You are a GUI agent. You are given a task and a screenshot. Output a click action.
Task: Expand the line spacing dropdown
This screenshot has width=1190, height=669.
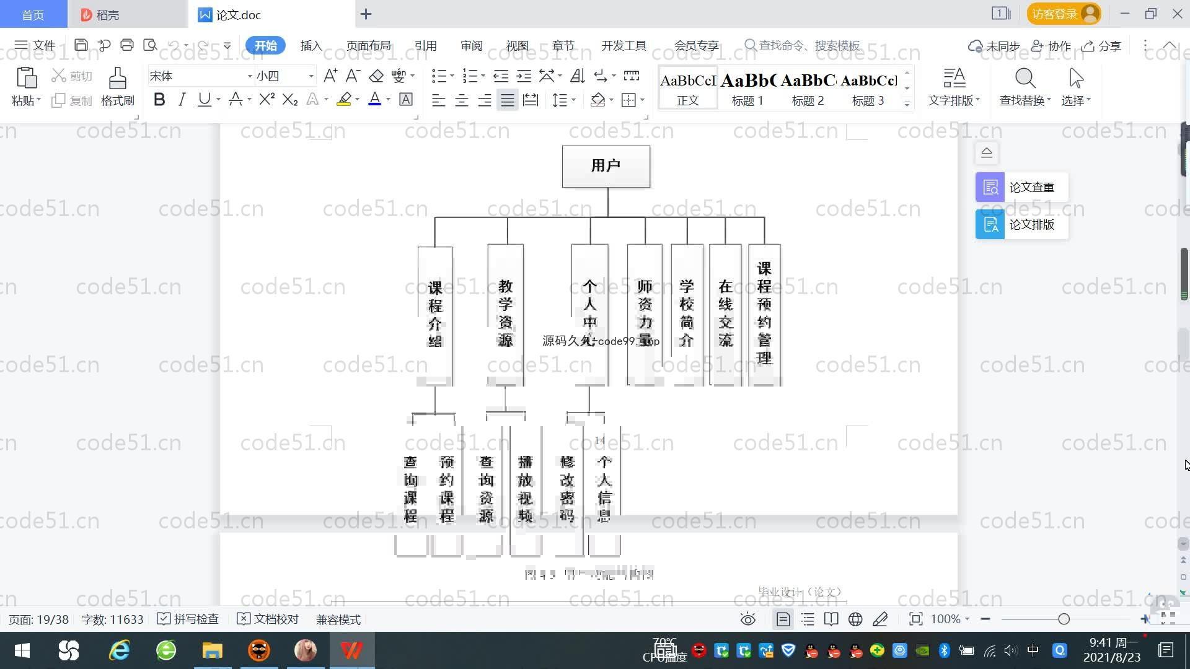point(574,100)
